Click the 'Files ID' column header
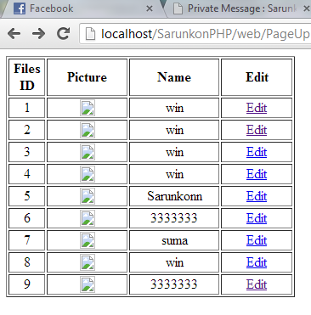 tap(27, 77)
